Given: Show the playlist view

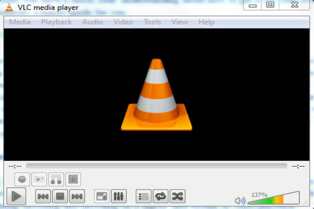Looking at the screenshot, I should tap(143, 196).
